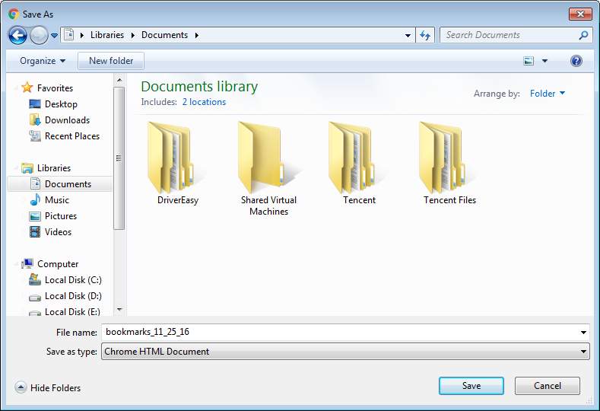Image resolution: width=600 pixels, height=411 pixels.
Task: Open the Organize menu
Action: click(x=43, y=61)
